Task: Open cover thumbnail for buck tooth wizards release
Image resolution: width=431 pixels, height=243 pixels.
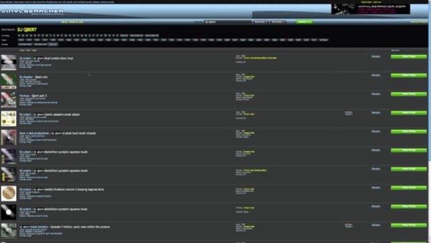Action: [9, 137]
